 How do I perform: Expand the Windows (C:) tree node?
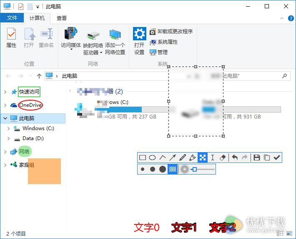pos(8,128)
